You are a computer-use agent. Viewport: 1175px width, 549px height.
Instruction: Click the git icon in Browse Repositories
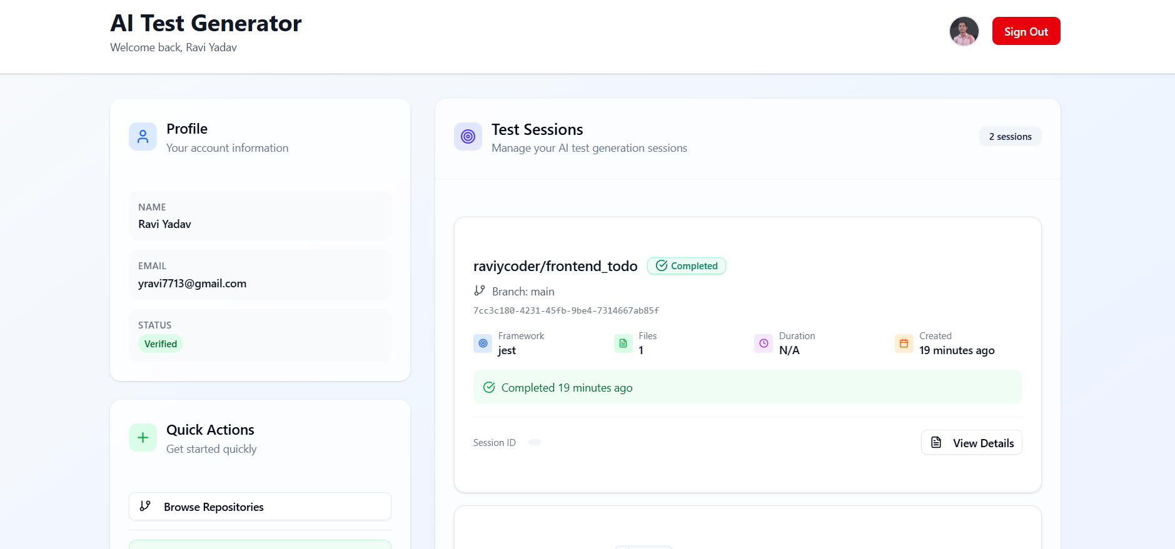coord(145,506)
